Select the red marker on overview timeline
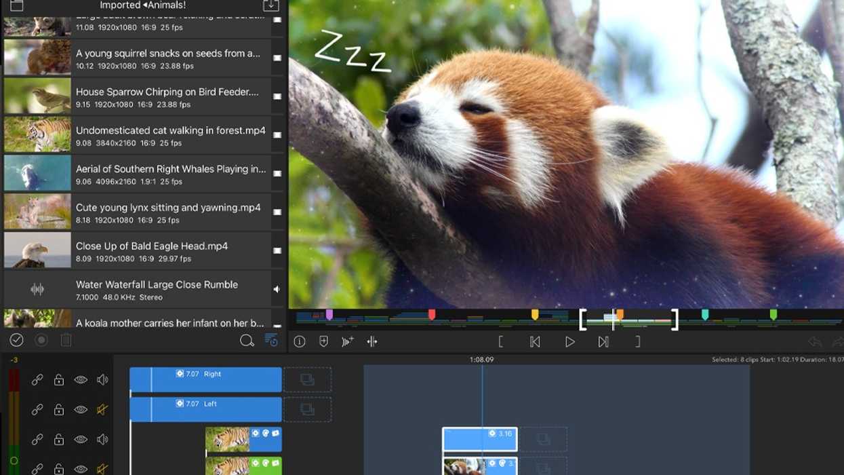844x475 pixels. coord(432,315)
